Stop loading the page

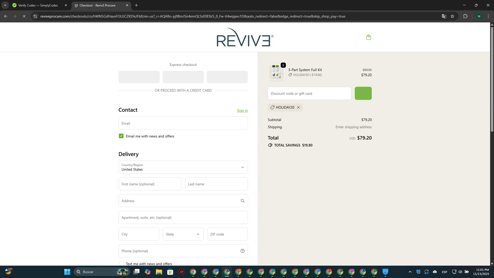[24, 16]
